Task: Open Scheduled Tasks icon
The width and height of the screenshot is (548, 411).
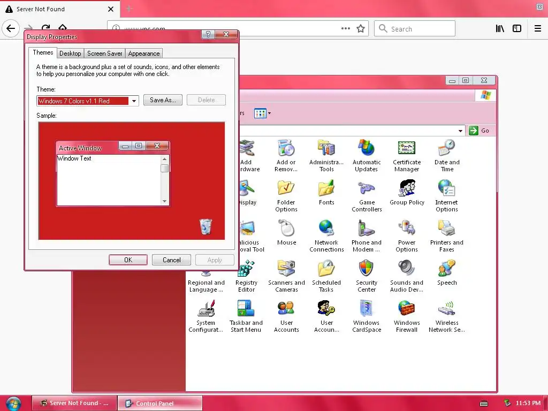Action: 326,276
